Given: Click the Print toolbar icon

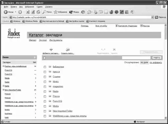Looking at the screenshot, I should point(96,12).
